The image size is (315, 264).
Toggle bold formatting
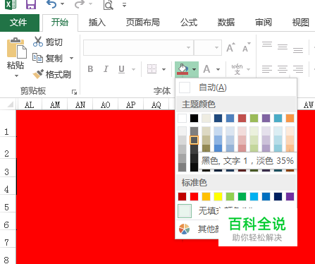pyautogui.click(x=90, y=69)
